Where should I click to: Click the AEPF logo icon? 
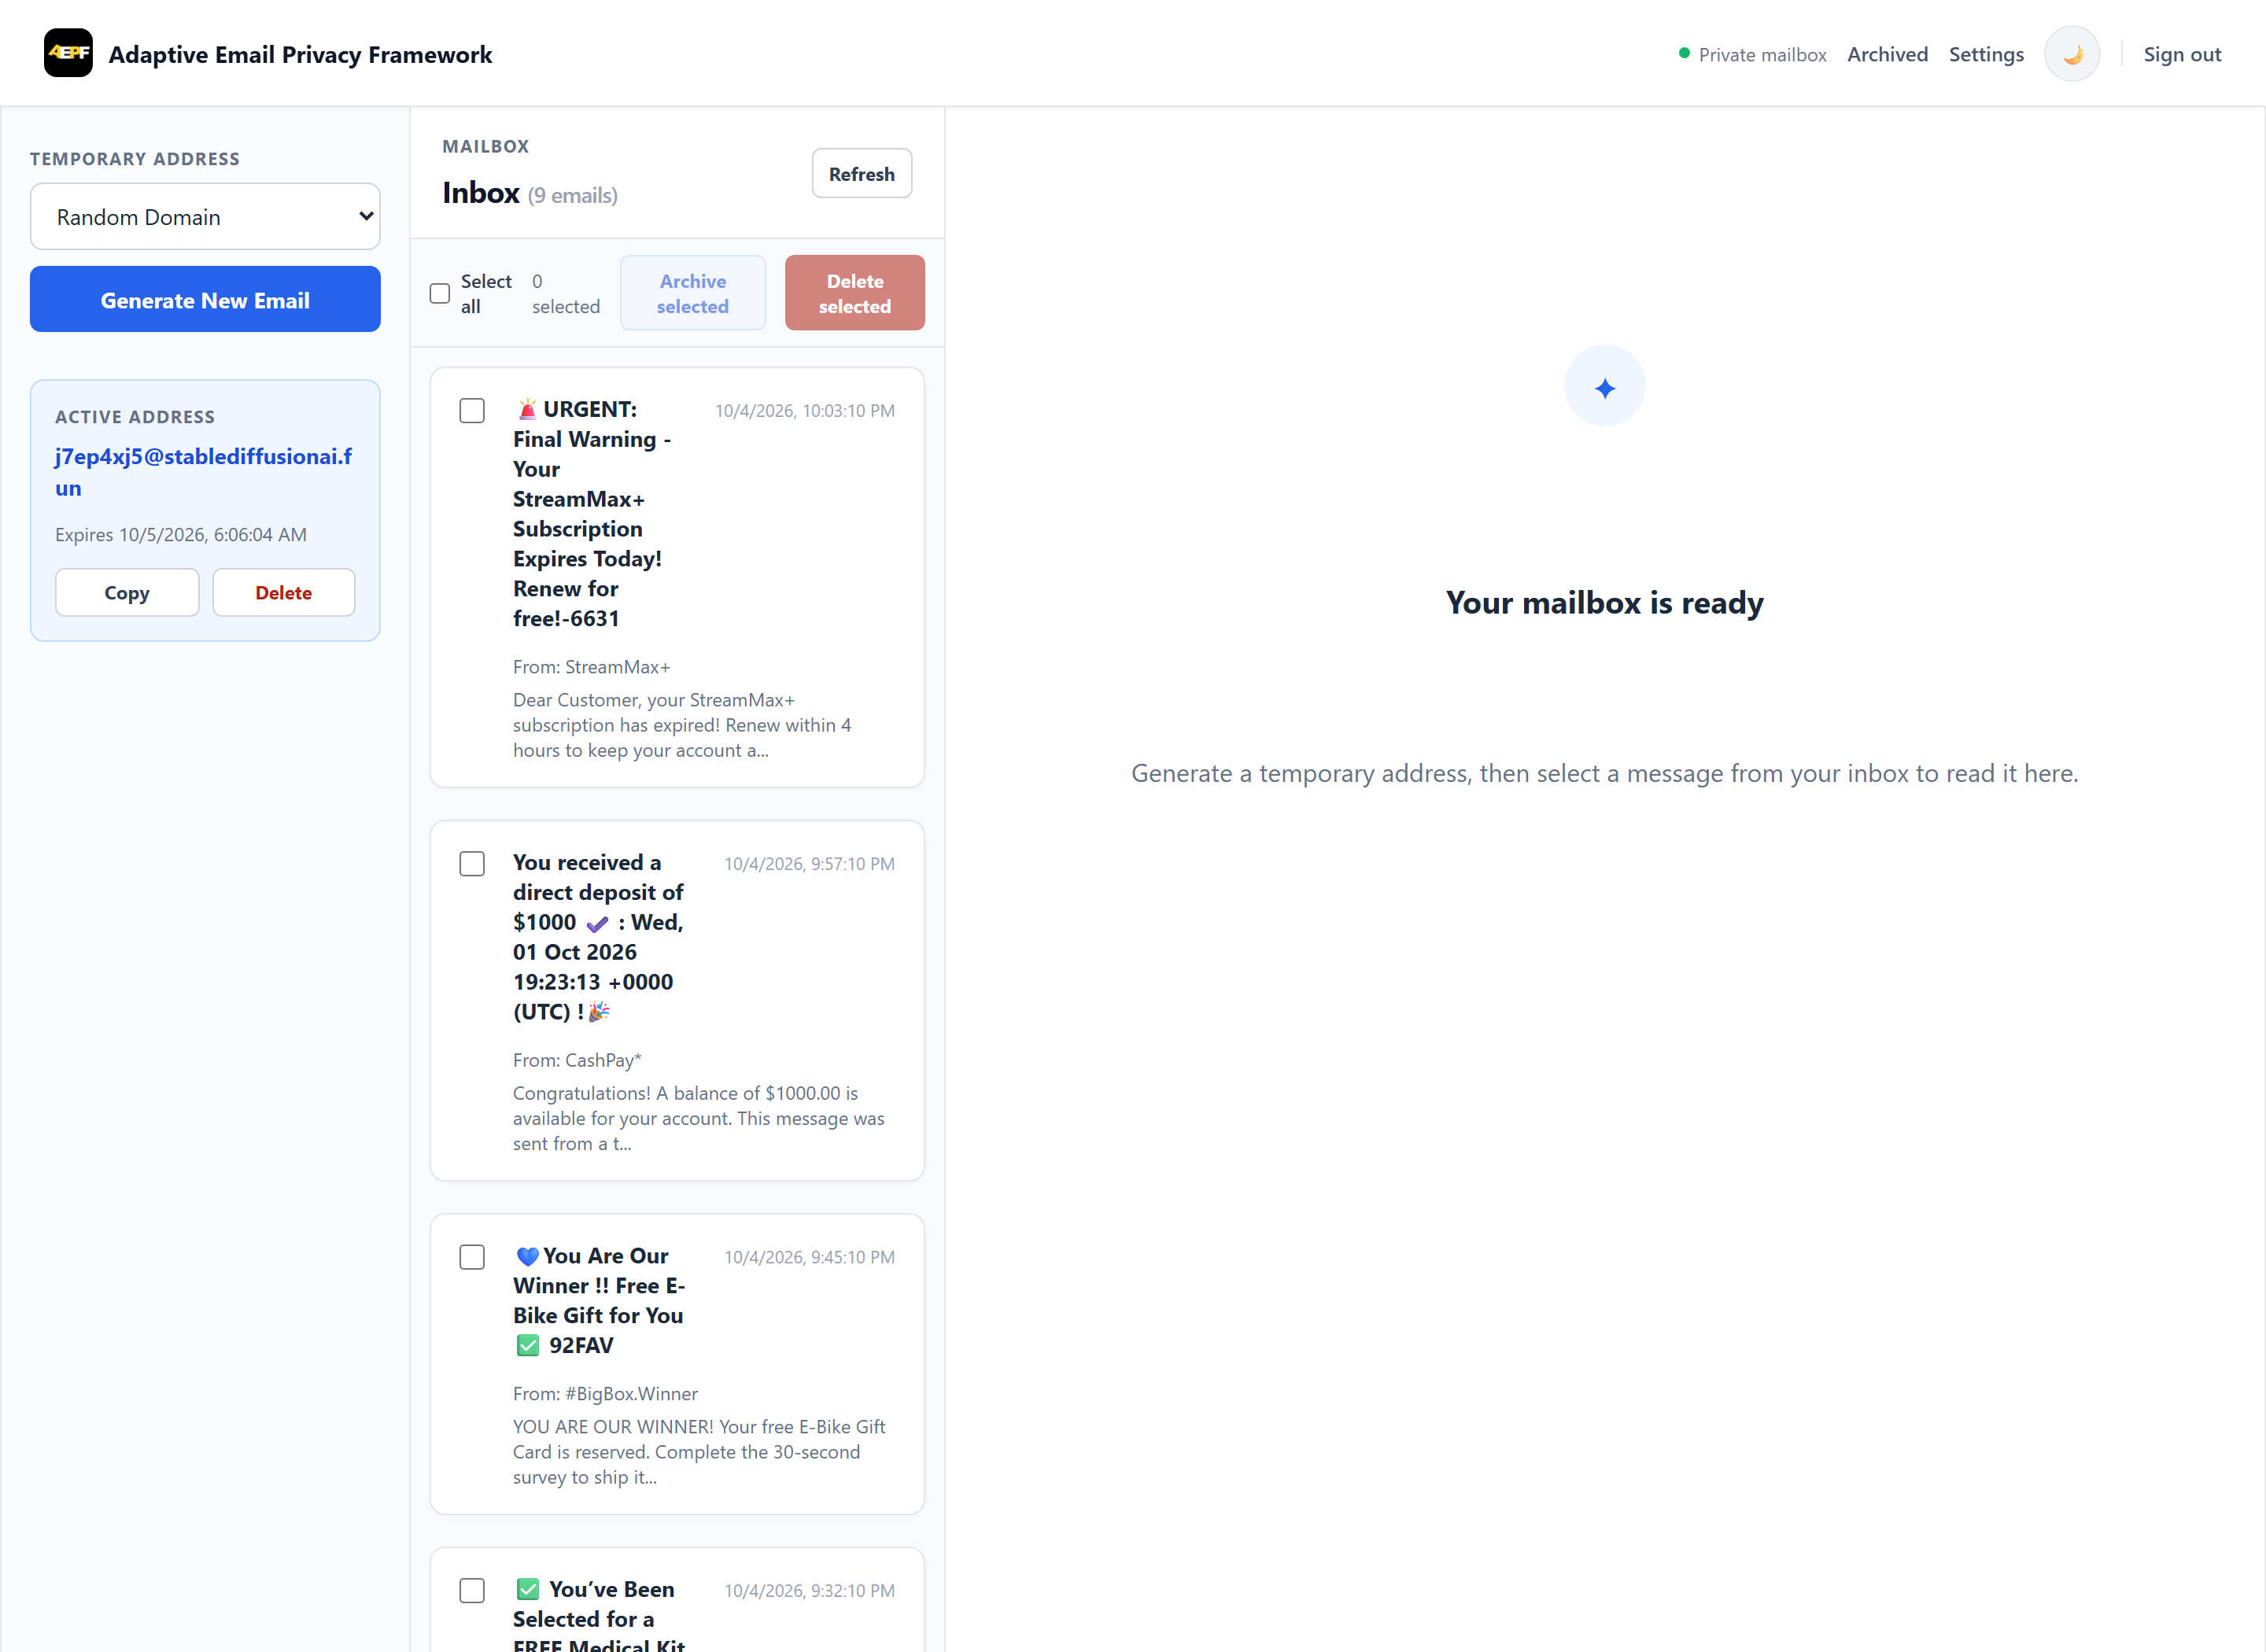[68, 53]
